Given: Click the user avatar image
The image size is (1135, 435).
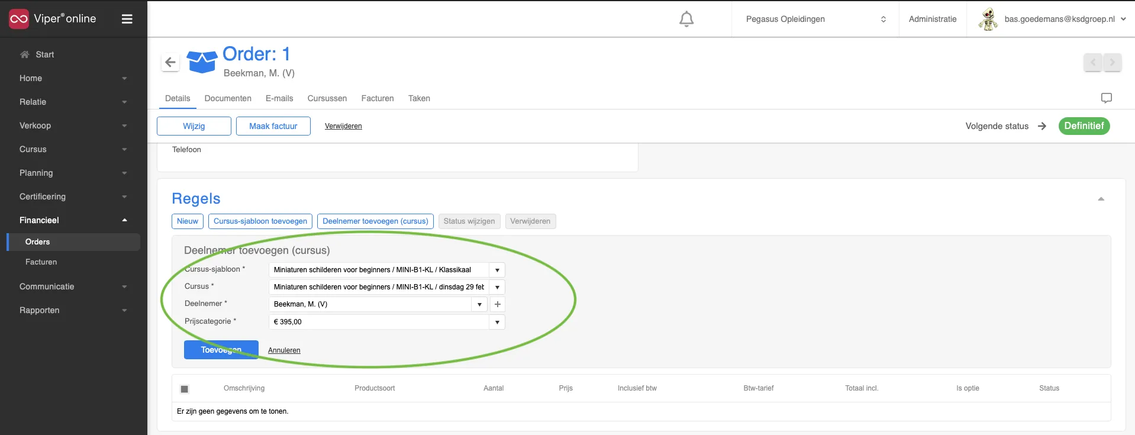Looking at the screenshot, I should [988, 19].
